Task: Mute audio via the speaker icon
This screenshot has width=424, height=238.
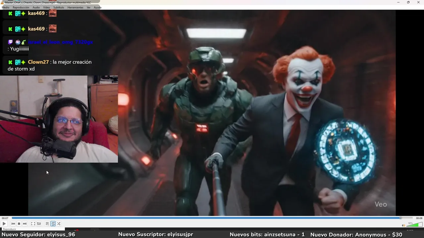Action: (x=403, y=225)
